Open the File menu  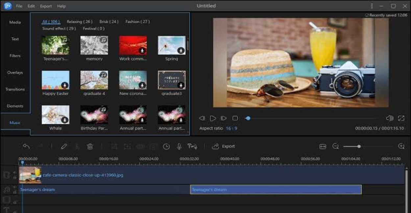[x=19, y=6]
